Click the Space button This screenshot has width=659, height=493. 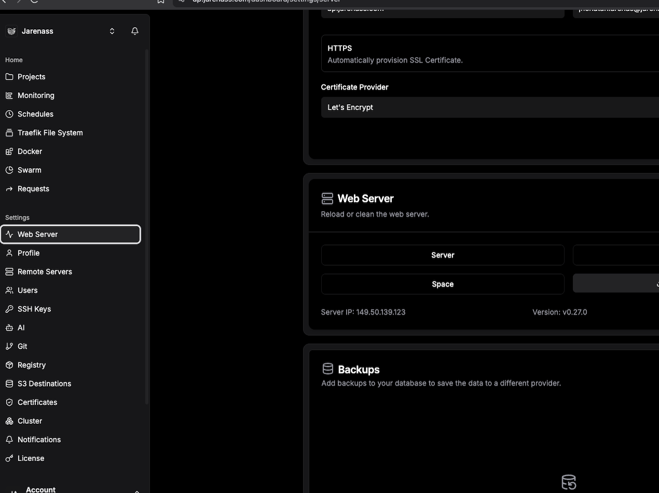pos(442,284)
